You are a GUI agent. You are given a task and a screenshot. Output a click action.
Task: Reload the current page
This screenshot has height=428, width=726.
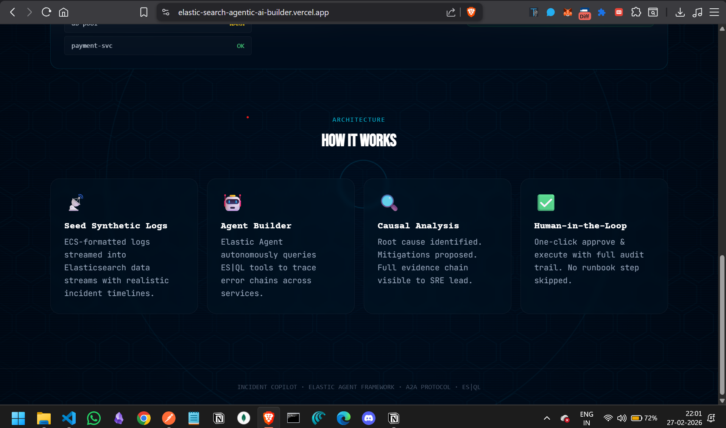coord(47,12)
